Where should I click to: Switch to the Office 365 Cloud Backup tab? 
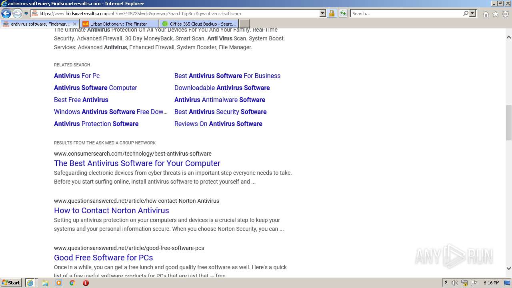pyautogui.click(x=199, y=24)
